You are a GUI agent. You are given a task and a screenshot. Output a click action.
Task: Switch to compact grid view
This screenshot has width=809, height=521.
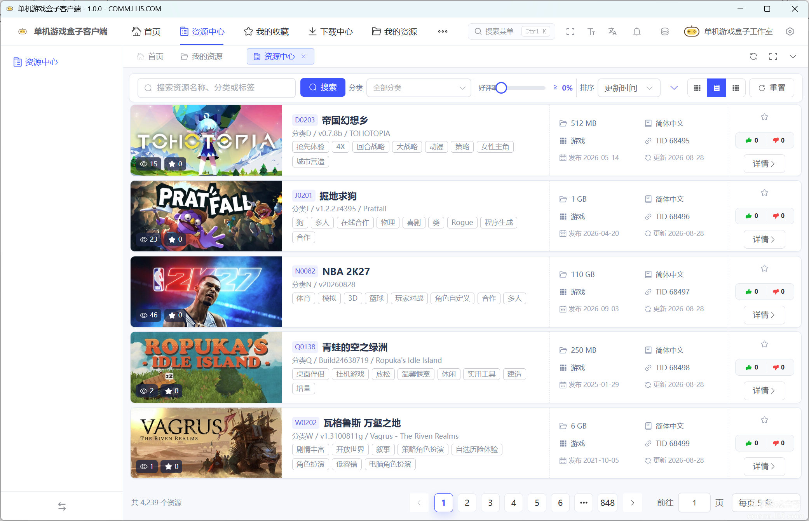click(736, 88)
